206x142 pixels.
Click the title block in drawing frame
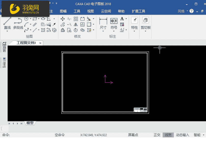pos(141,110)
